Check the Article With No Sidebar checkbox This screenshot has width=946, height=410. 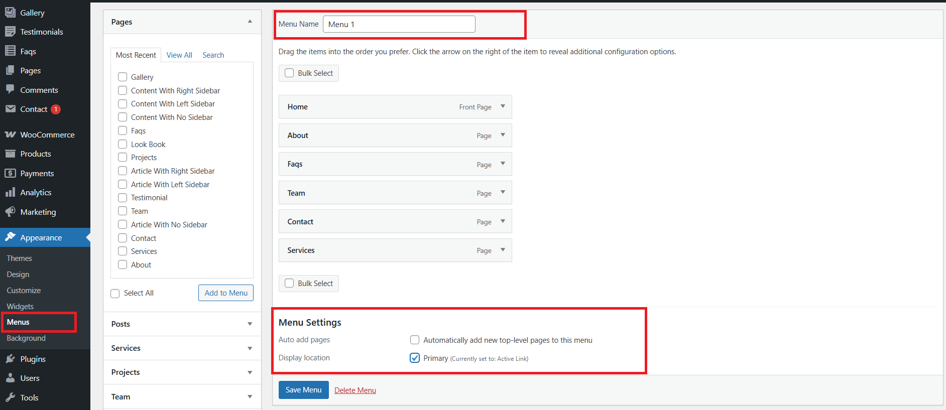(123, 224)
